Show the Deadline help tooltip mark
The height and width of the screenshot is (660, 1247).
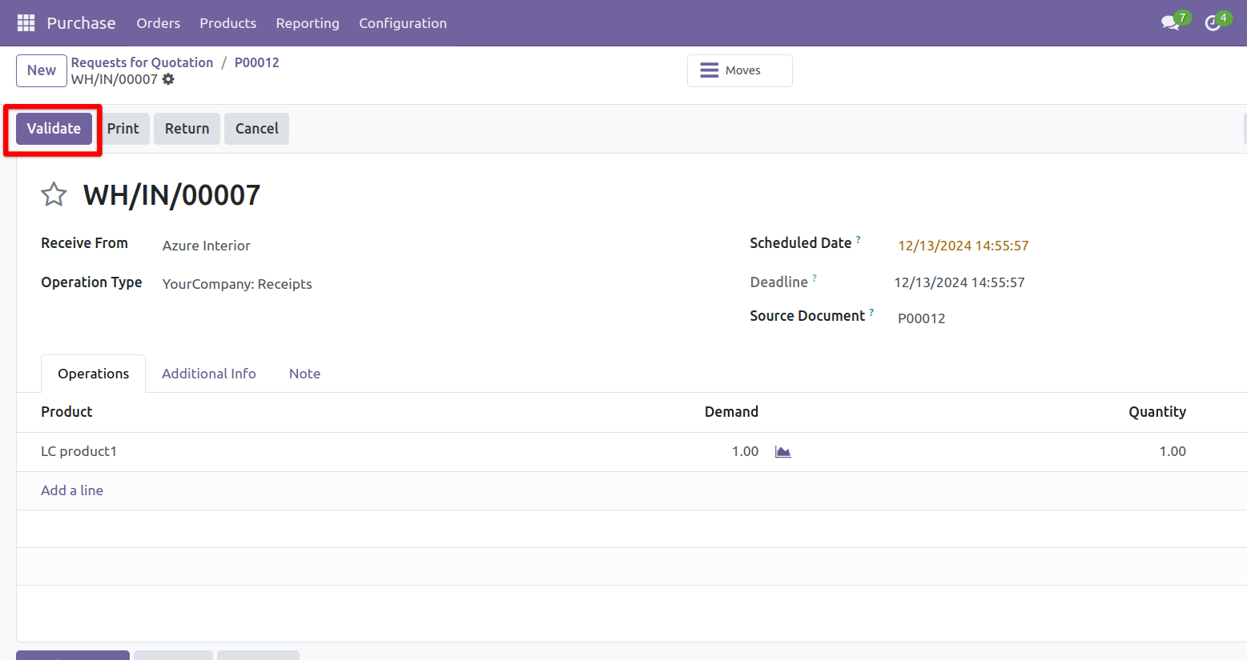815,278
